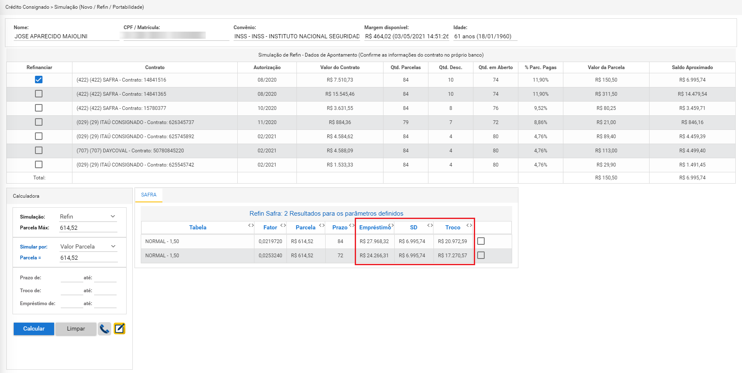Switch to the SAFRA tab
Screen dimensions: 742x373
[149, 195]
